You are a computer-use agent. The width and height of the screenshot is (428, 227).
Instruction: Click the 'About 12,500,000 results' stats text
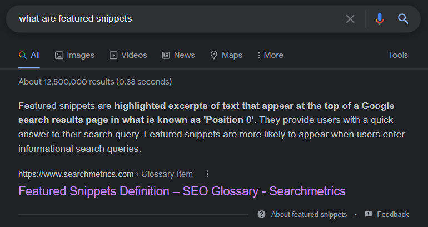coord(95,82)
